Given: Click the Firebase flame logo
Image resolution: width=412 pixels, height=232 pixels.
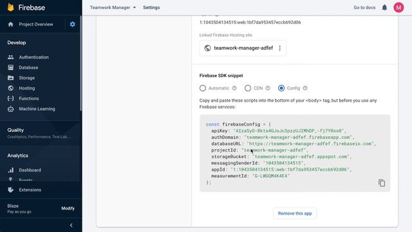Looking at the screenshot, I should [10, 7].
